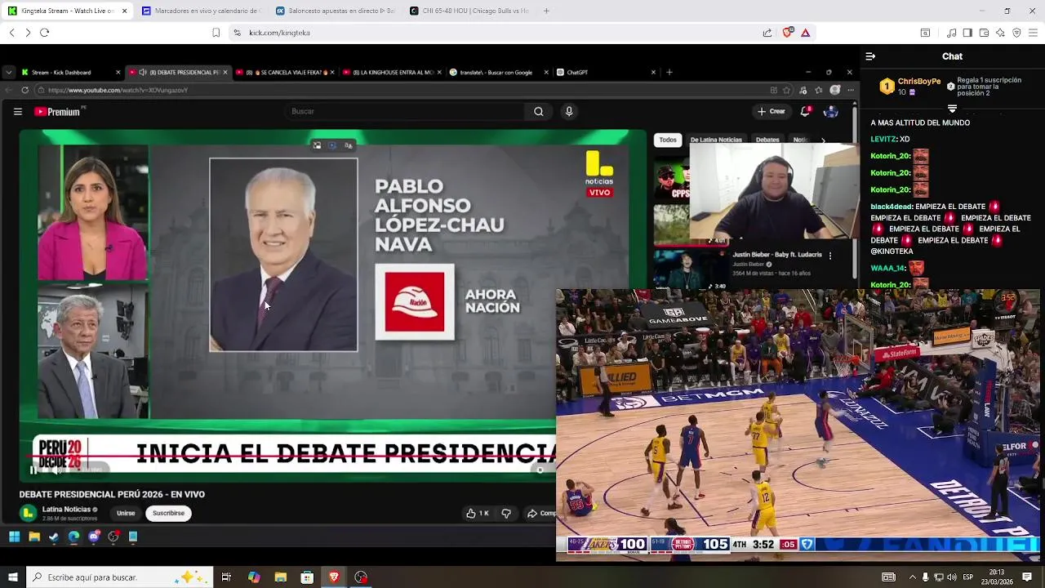
Task: Click the Crear button
Action: (x=771, y=112)
